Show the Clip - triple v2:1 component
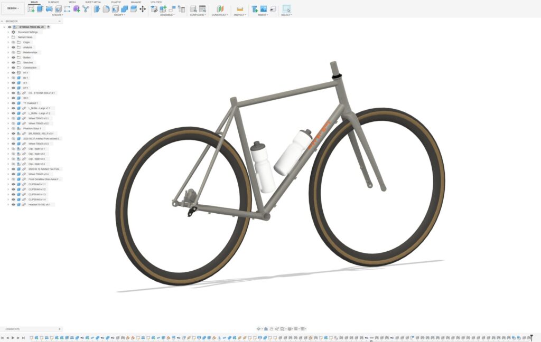This screenshot has height=342, width=541. point(13,149)
